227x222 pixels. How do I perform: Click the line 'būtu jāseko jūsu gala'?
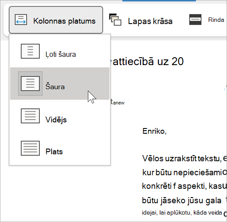pyautogui.click(x=182, y=200)
